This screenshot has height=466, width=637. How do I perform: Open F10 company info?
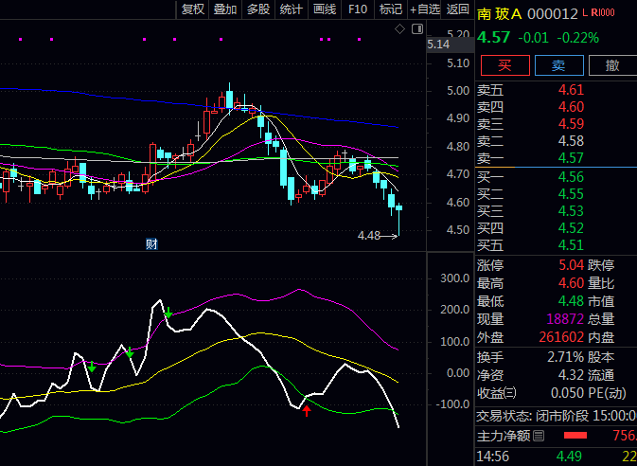358,9
